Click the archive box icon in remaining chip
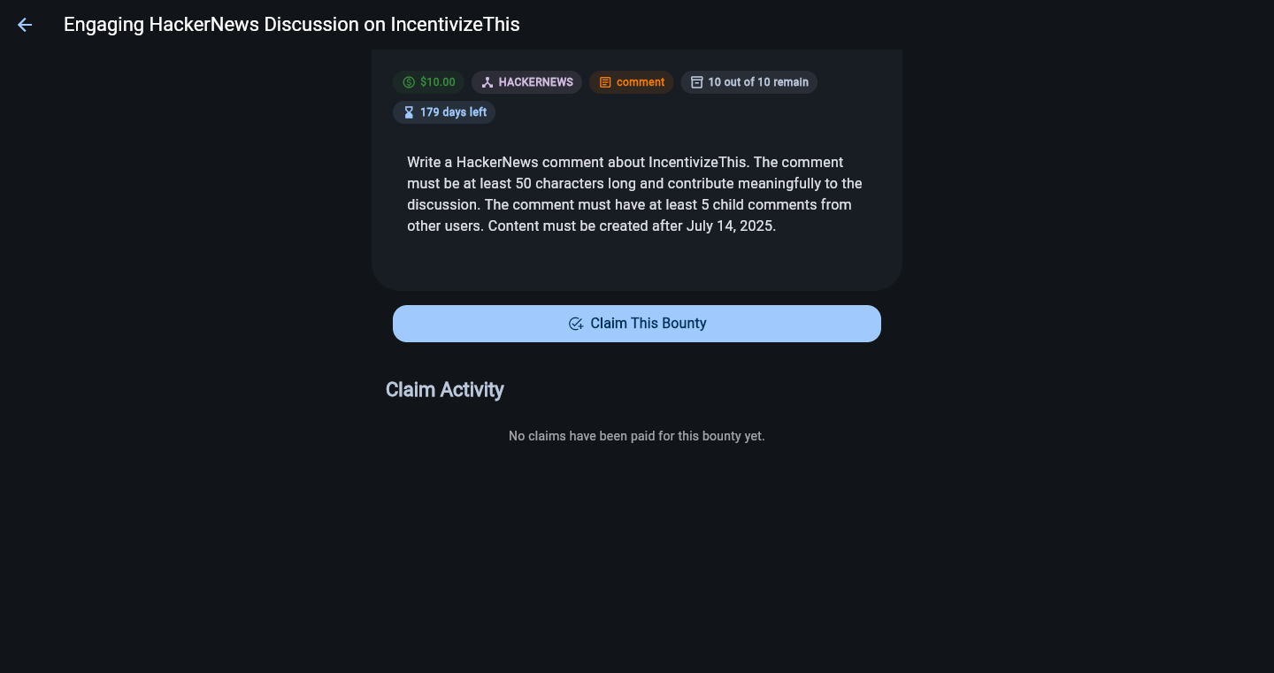The image size is (1274, 673). tap(697, 82)
